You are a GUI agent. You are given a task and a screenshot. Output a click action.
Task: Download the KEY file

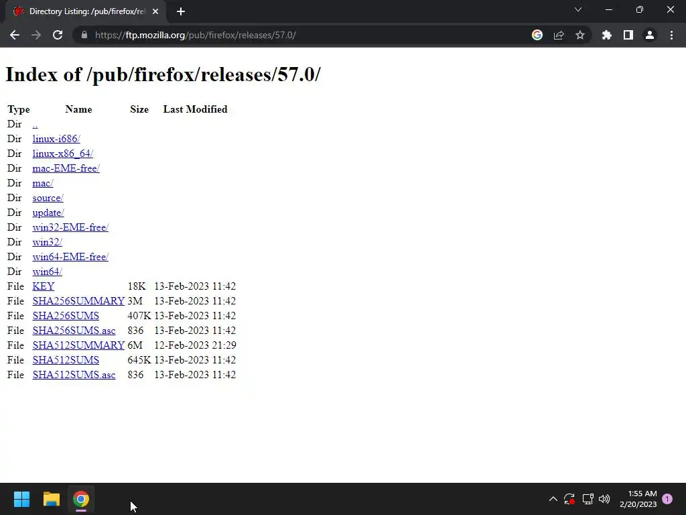44,286
